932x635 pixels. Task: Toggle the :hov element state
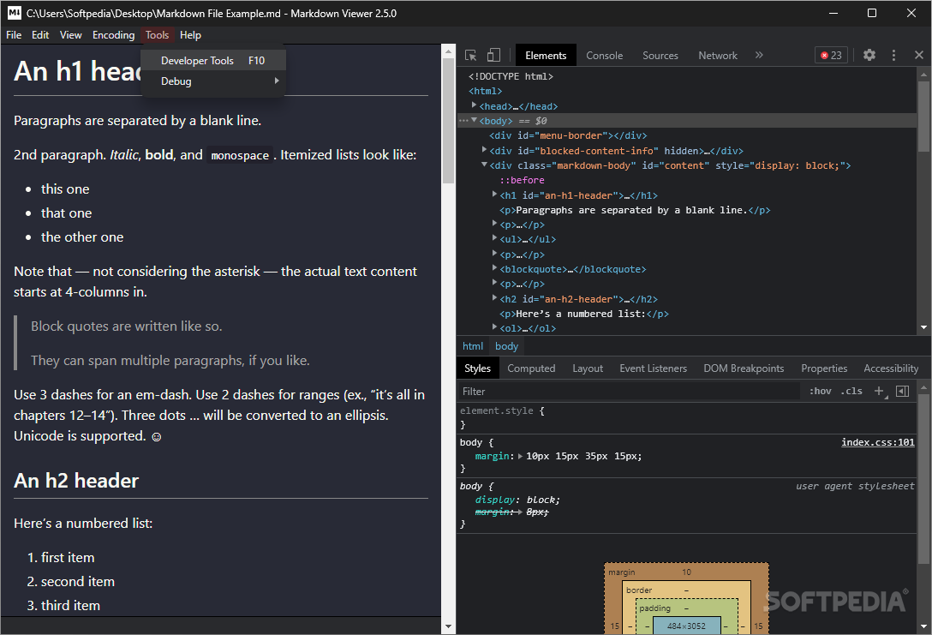[x=821, y=392]
